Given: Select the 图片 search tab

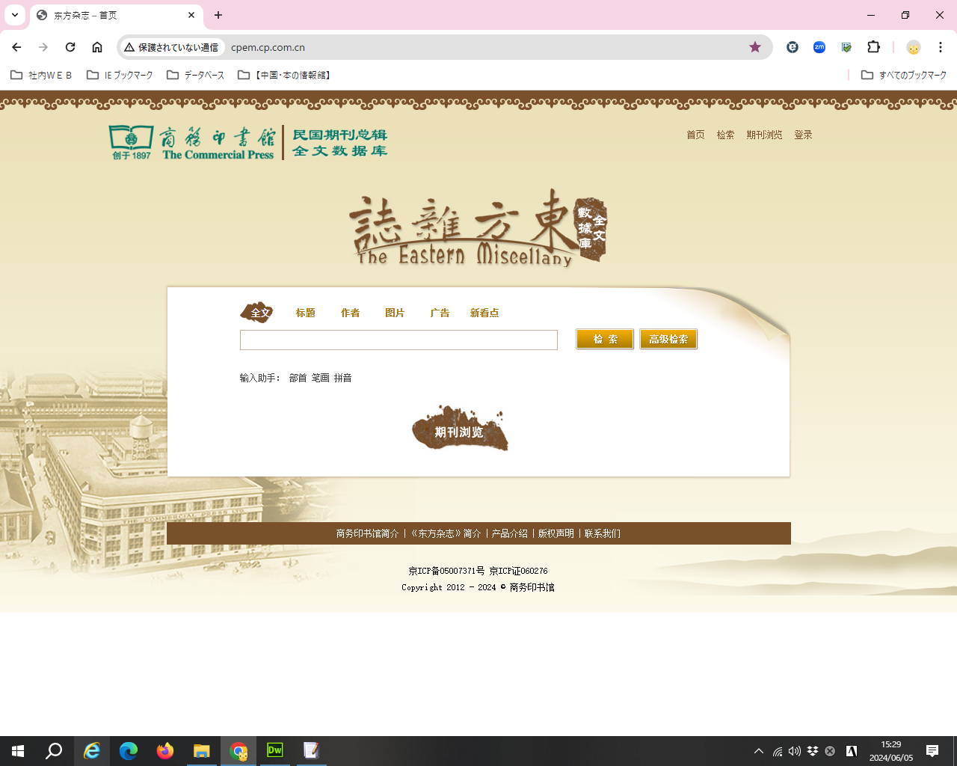Looking at the screenshot, I should coord(395,313).
